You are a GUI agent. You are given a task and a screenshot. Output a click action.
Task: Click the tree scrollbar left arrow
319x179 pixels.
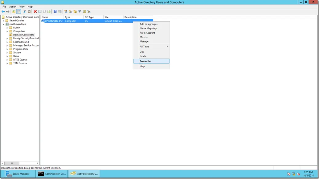[x=3, y=163]
